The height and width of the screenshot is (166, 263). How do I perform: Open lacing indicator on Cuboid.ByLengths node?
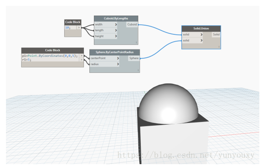click(x=136, y=43)
